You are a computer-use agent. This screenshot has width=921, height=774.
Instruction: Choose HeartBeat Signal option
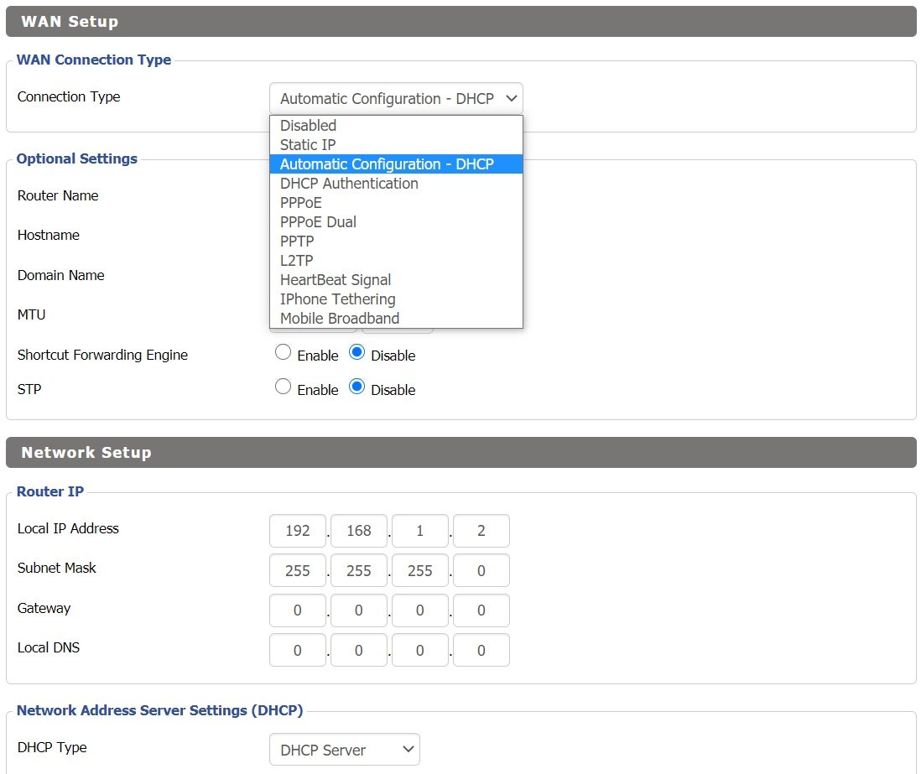pyautogui.click(x=336, y=280)
